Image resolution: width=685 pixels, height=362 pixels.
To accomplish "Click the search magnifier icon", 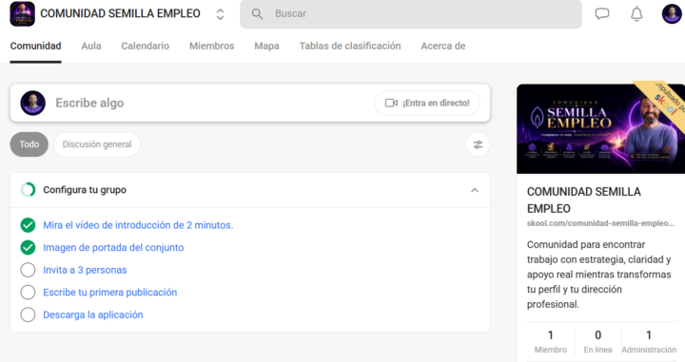I will [257, 14].
